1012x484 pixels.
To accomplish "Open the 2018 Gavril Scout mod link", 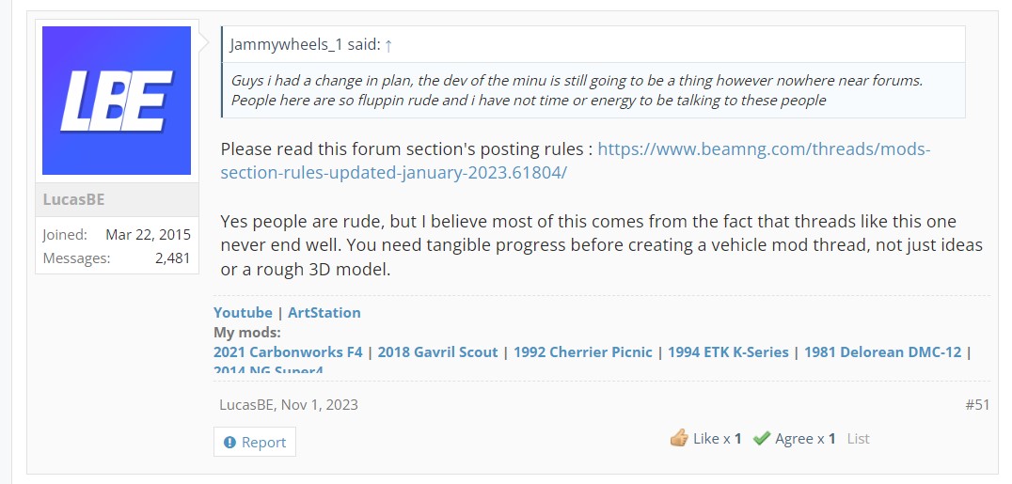I will pos(437,352).
